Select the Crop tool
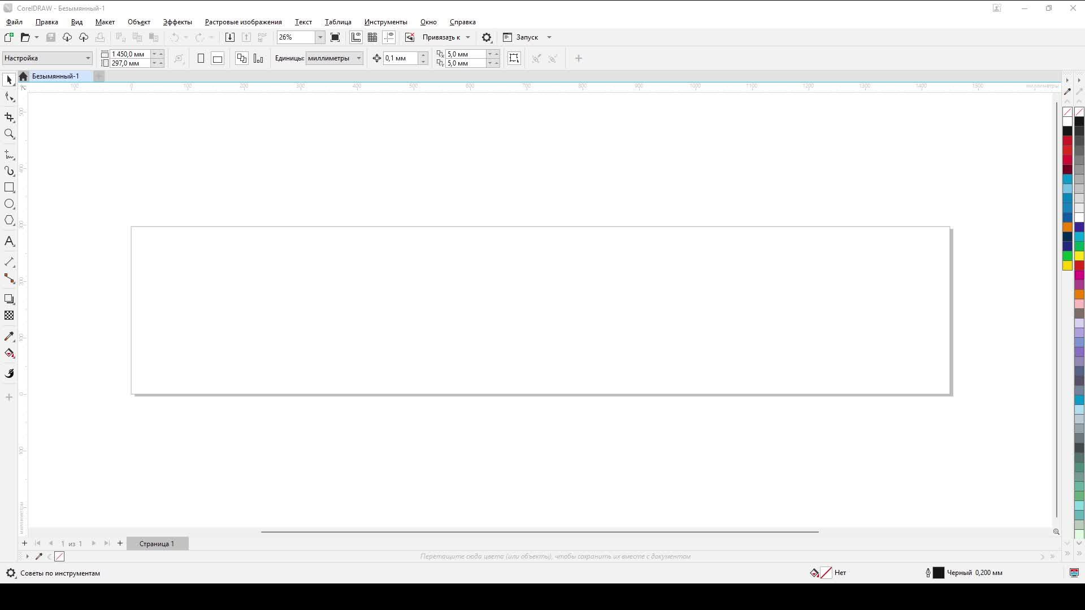The image size is (1085, 610). pos(9,117)
